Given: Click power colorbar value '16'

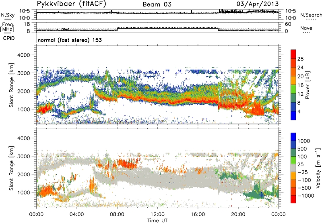Looking at the screenshot, I should click(x=300, y=85).
